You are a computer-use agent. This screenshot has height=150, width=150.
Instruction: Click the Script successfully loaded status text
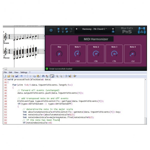pos(61,69)
